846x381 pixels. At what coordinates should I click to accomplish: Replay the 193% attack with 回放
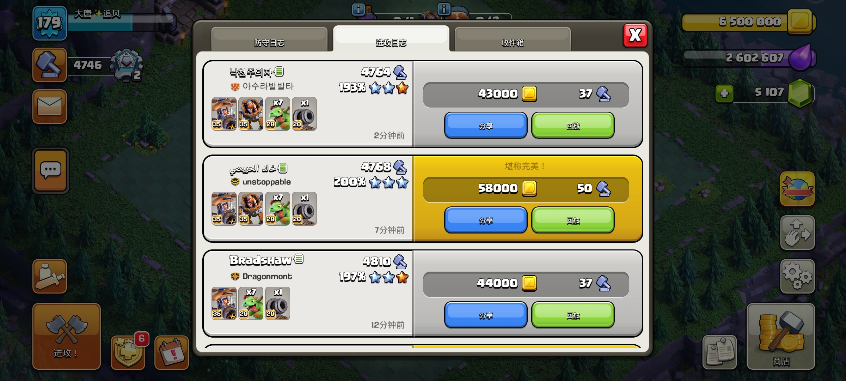click(x=573, y=126)
